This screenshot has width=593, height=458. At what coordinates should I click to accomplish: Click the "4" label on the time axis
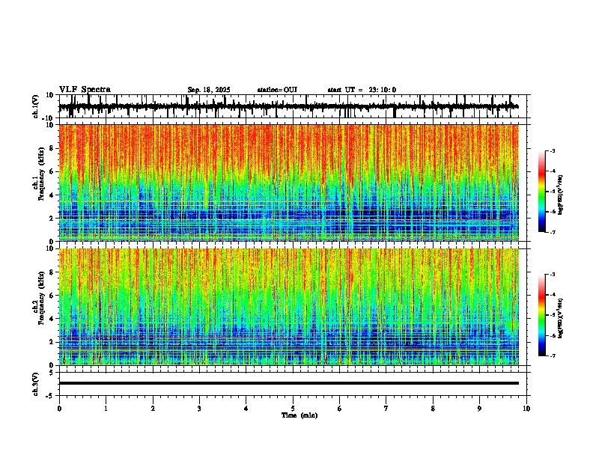pos(246,409)
